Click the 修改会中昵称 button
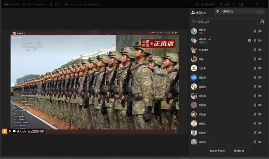 click(x=217, y=151)
